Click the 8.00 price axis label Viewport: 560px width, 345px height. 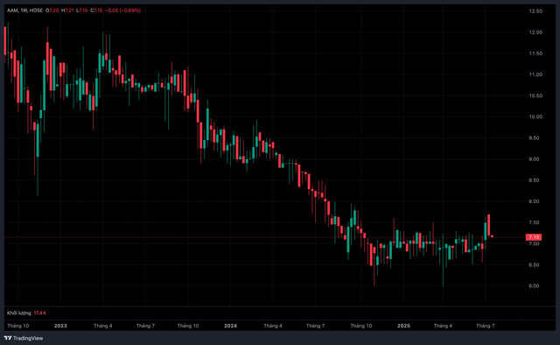(x=535, y=201)
